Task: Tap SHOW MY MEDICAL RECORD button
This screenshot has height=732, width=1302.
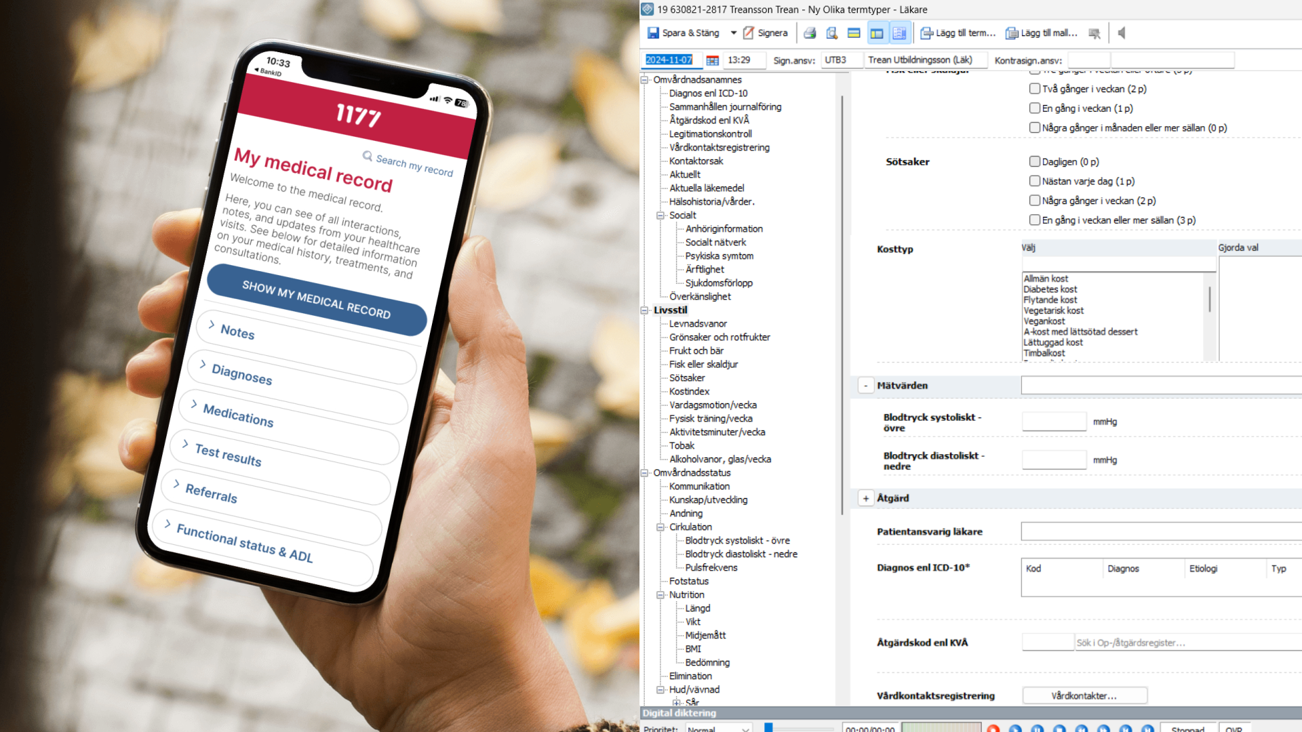Action: 316,300
